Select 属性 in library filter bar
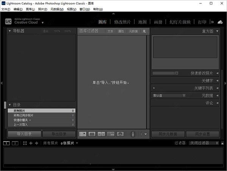227x171 pixels. click(x=121, y=31)
